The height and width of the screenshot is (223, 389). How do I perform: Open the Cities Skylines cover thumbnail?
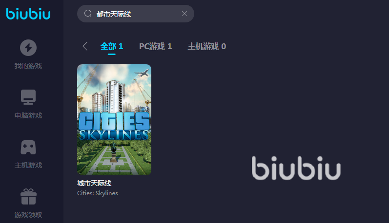(x=114, y=120)
